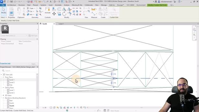Toggle Thin Lines in Quick Access toolbar
Image resolution: width=199 pixels, height=112 pixels.
(62, 2)
